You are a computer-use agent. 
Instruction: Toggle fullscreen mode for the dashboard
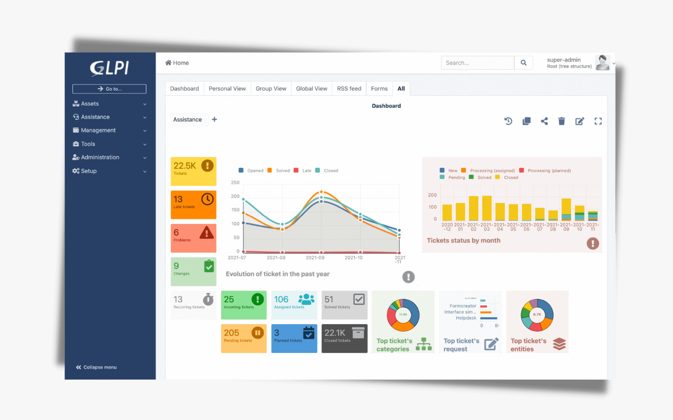point(598,121)
